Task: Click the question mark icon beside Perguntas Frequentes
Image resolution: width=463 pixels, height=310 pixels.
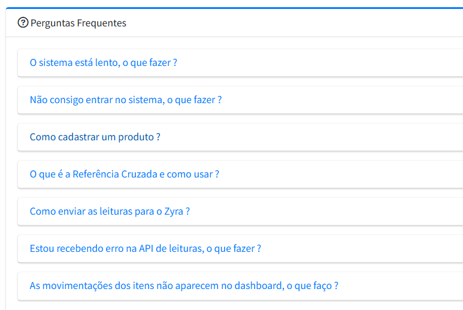Action: [x=23, y=23]
